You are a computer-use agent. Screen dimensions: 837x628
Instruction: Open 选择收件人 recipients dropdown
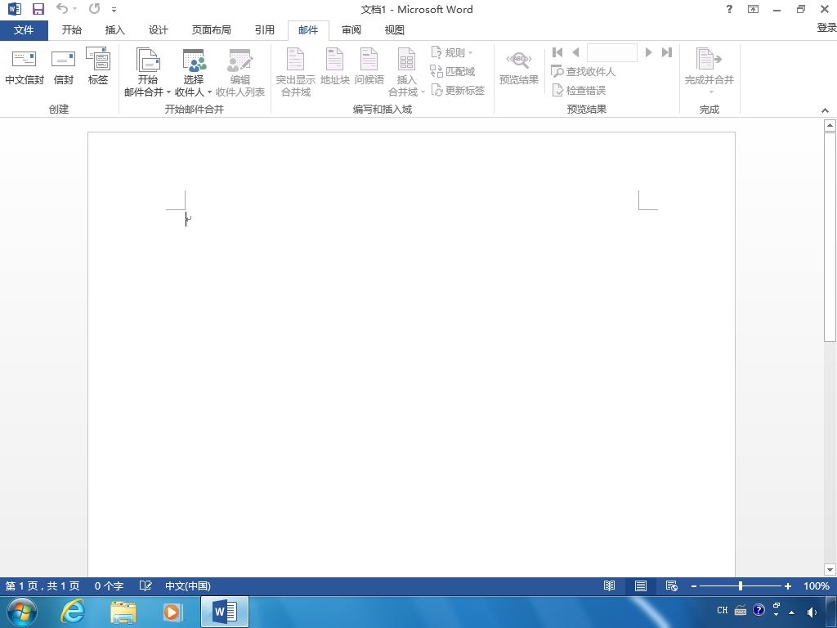click(193, 73)
